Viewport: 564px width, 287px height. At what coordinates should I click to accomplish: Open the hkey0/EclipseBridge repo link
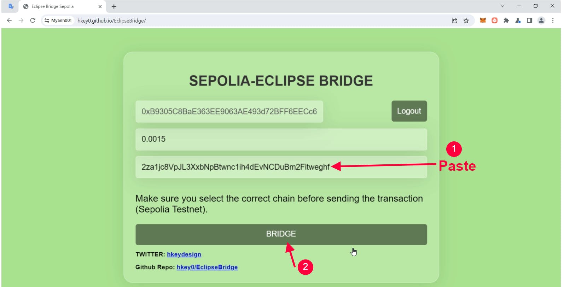point(207,267)
